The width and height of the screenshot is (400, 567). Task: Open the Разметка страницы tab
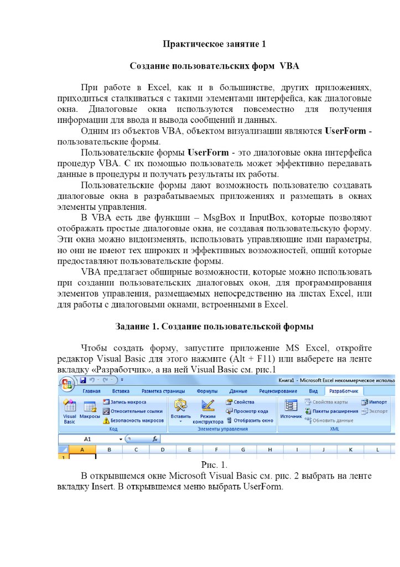(x=163, y=391)
